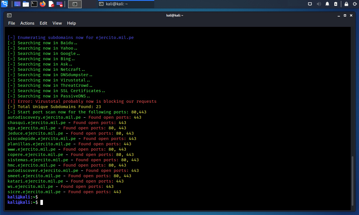Open the network connection tray icon
This screenshot has height=215, width=359.
310,4
